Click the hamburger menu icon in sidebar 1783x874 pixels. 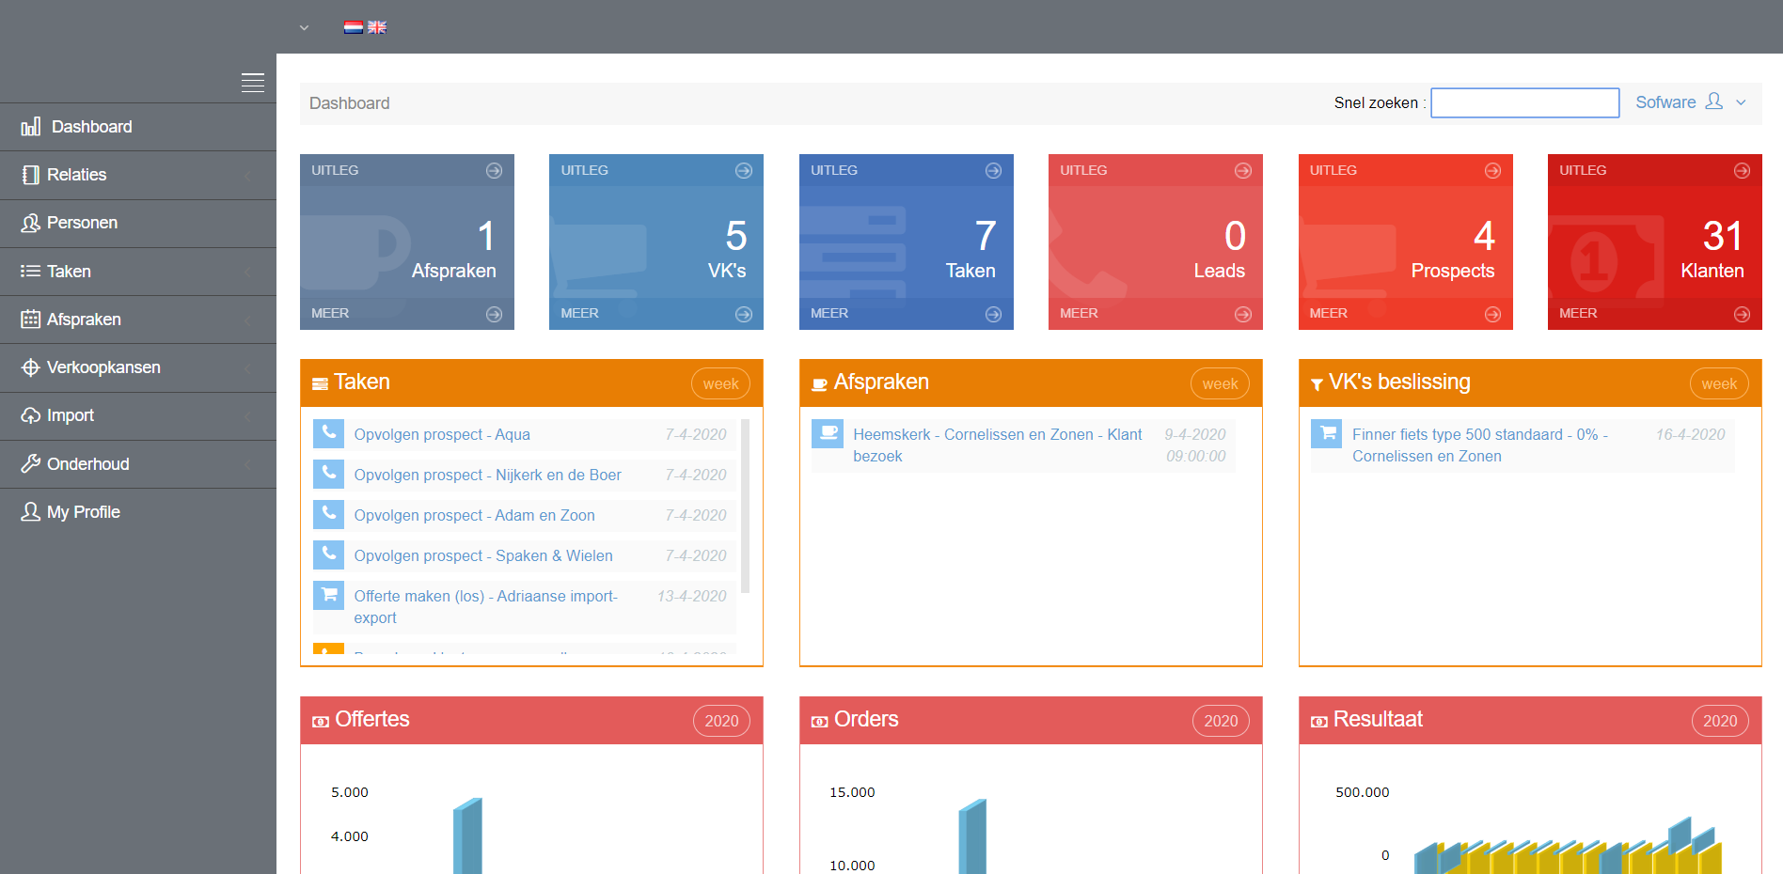pos(252,83)
